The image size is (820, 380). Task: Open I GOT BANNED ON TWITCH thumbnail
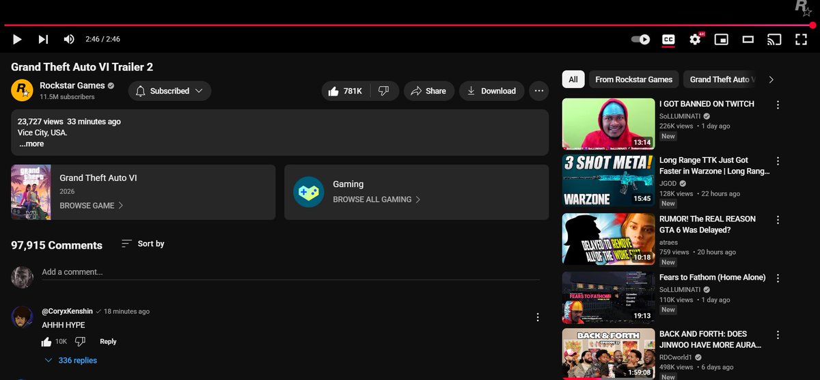pyautogui.click(x=608, y=124)
